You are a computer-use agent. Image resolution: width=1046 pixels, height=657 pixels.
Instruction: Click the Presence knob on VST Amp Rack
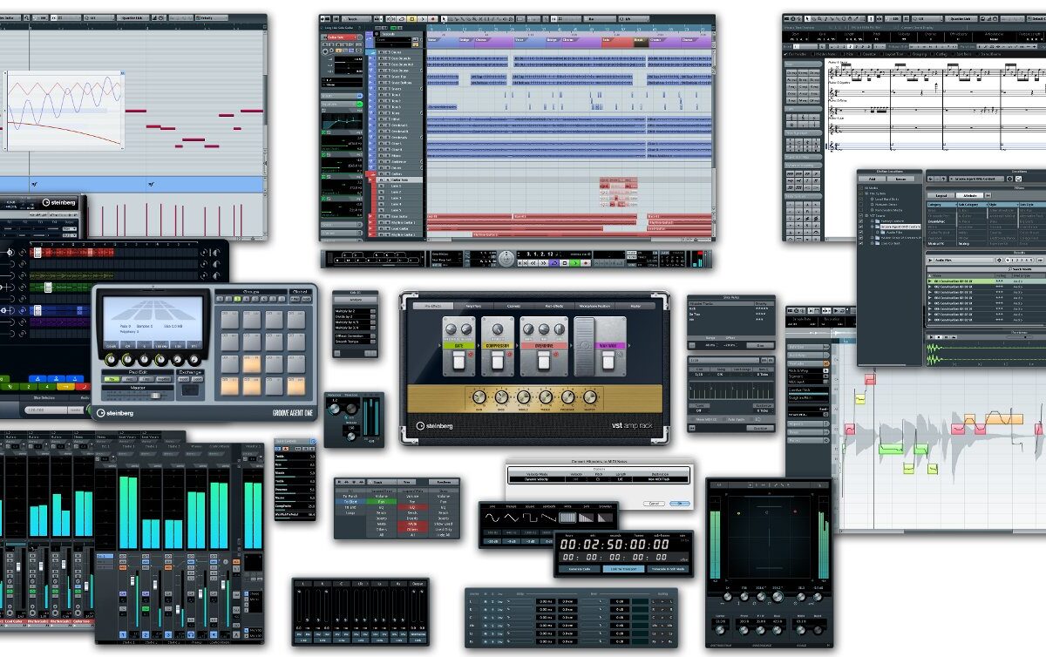(x=567, y=396)
